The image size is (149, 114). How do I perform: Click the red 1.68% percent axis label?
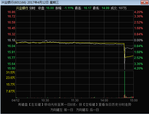(x=138, y=28)
